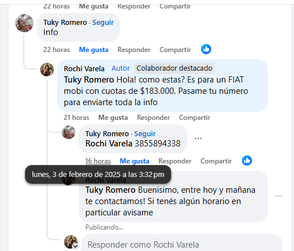Image resolution: width=294 pixels, height=251 pixels.
Task: Open Tuky Romero's avatar on the Info comment
Action: pos(24,23)
